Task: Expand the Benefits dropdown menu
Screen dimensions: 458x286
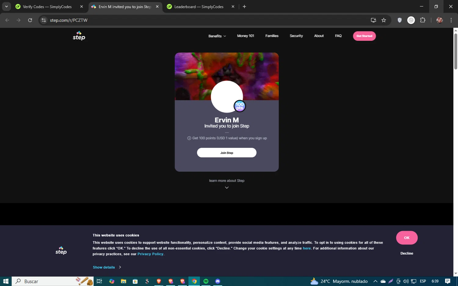Action: coord(217,36)
